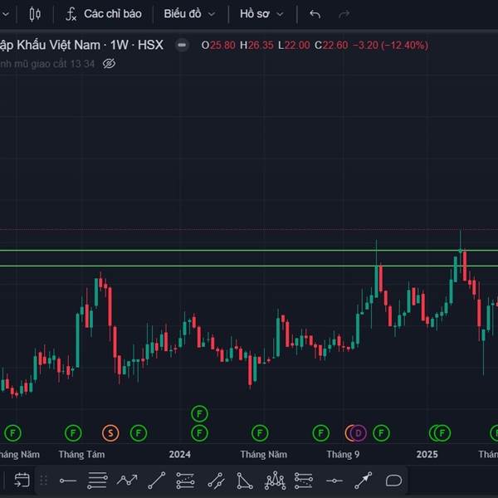Image resolution: width=498 pixels, height=498 pixels.
Task: Click the purple D dividend marker
Action: 359,433
